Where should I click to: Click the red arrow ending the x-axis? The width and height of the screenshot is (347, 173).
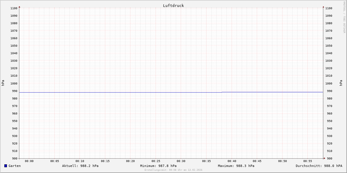click(324, 158)
